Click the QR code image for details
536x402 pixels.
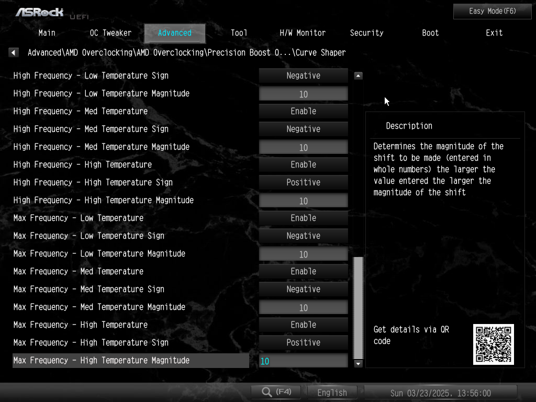pos(493,344)
